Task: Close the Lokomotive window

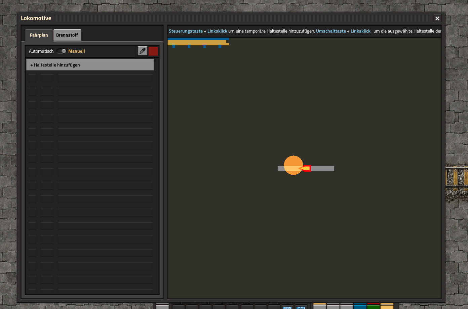Action: pos(437,18)
